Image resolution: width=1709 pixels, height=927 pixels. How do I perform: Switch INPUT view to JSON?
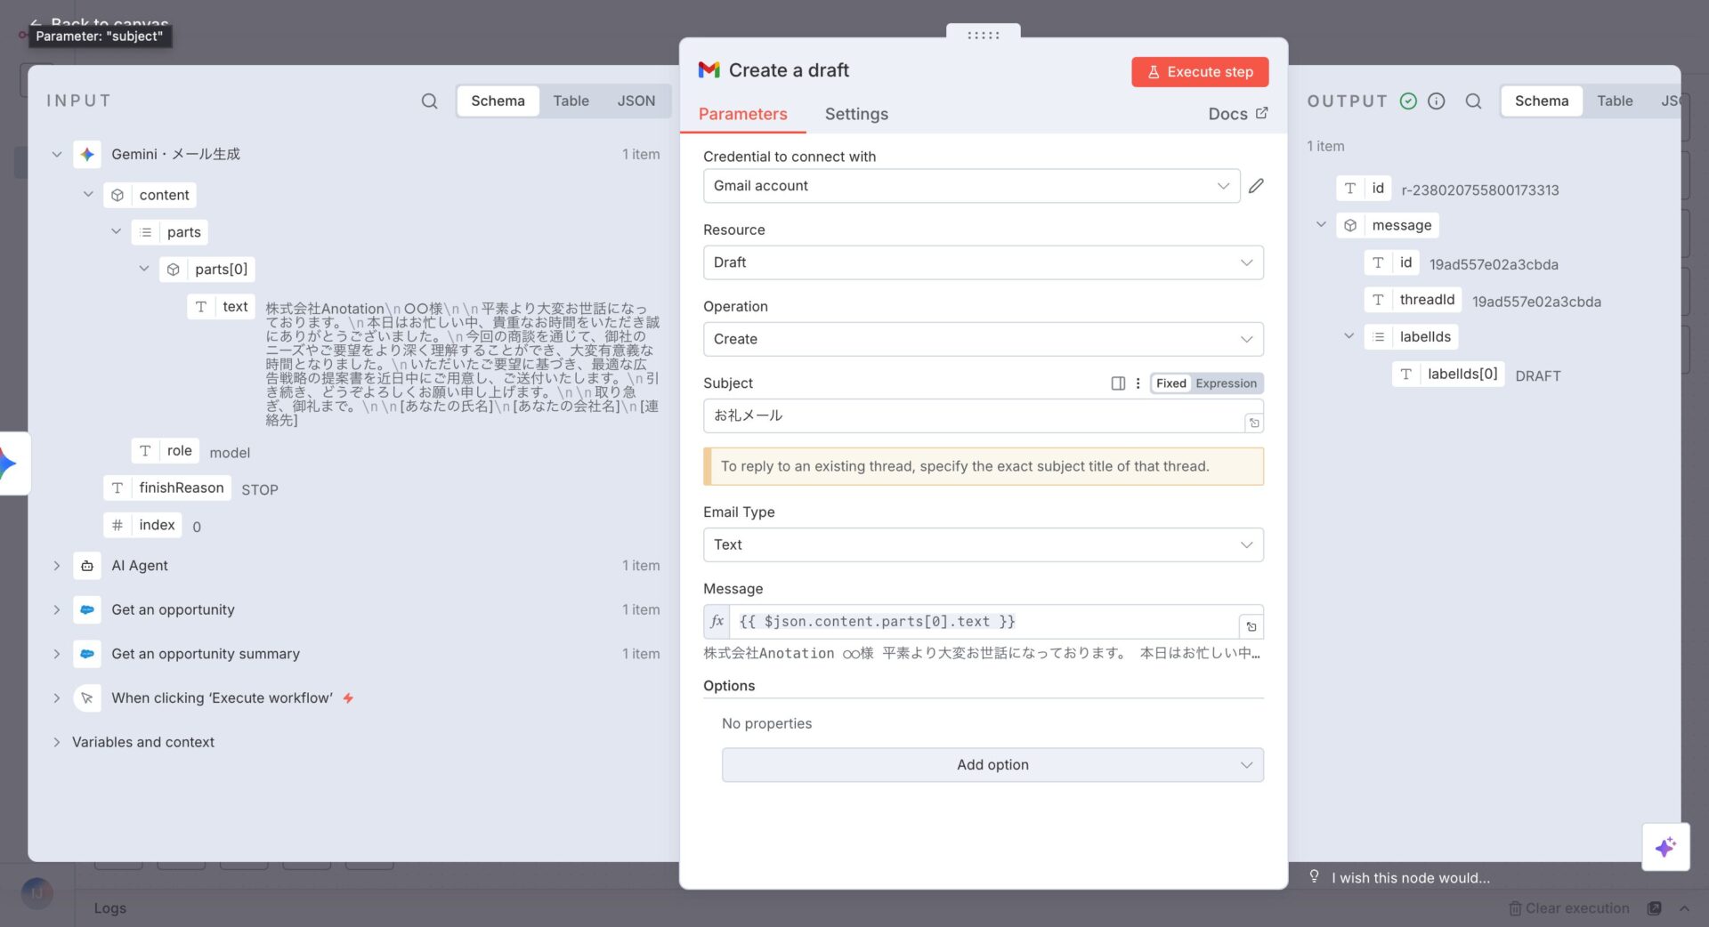(636, 101)
